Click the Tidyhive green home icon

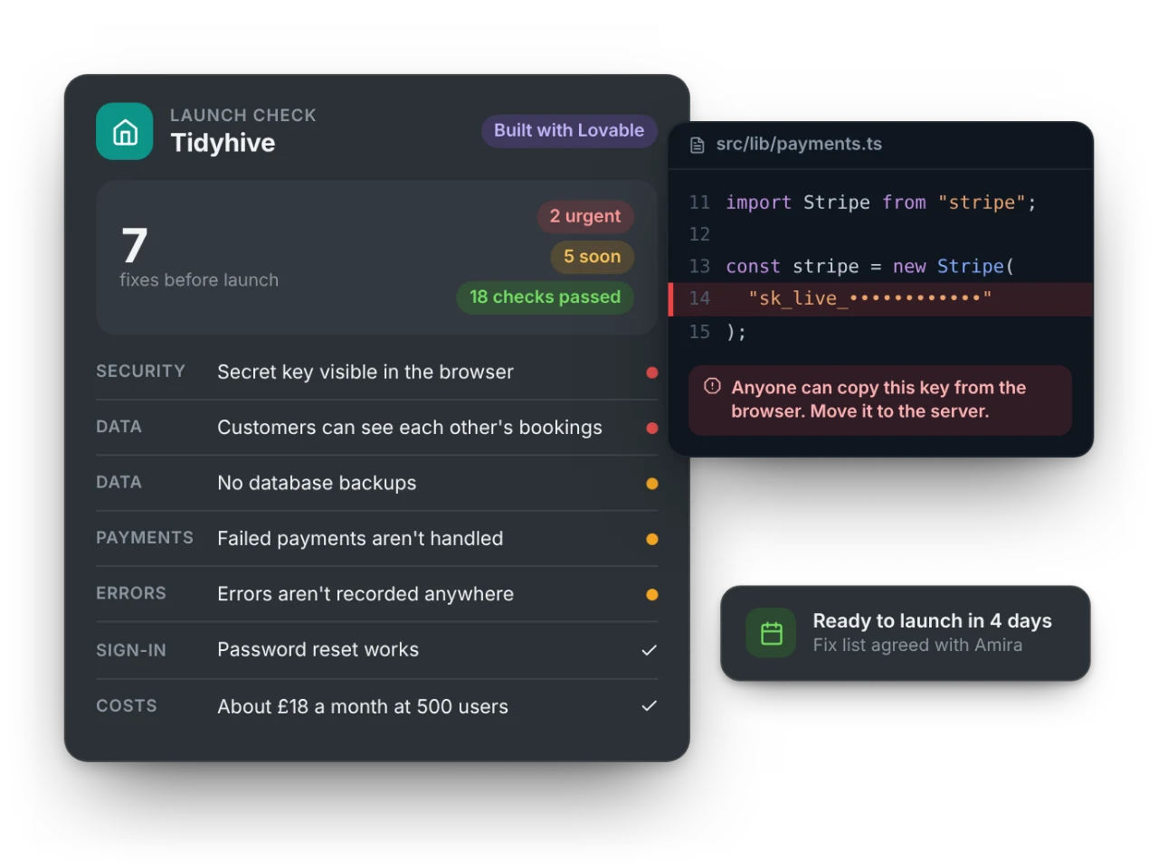(125, 131)
